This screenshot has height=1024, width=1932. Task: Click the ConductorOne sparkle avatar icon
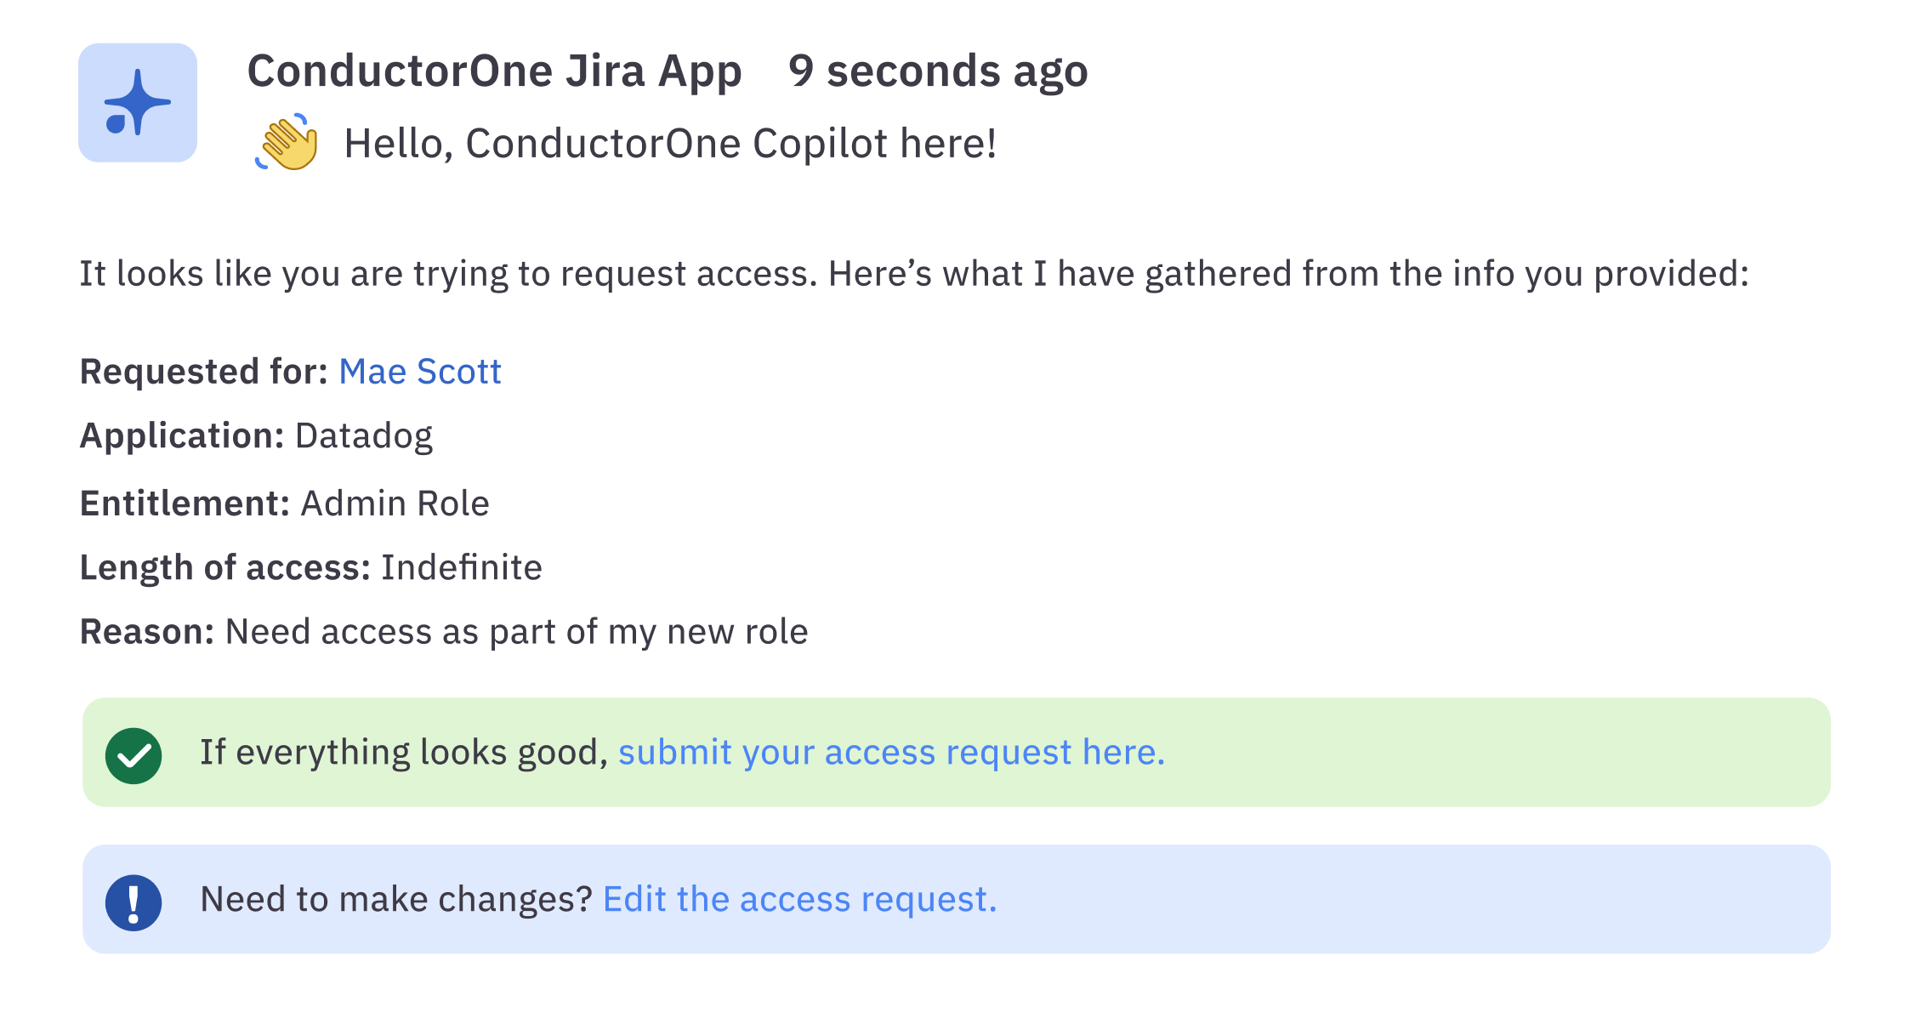pos(138,103)
